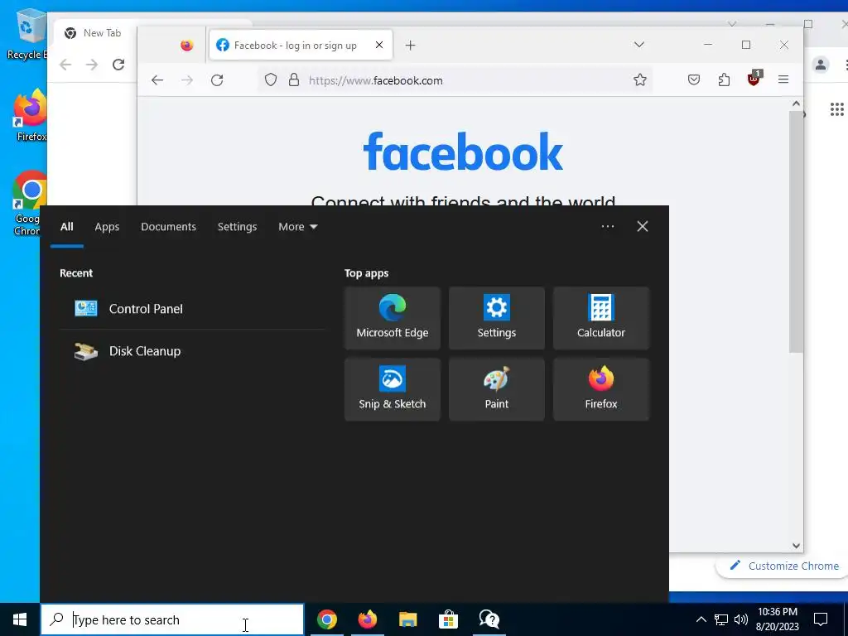Click Customize Chrome button
Screen dimensions: 848x636
pos(783,566)
